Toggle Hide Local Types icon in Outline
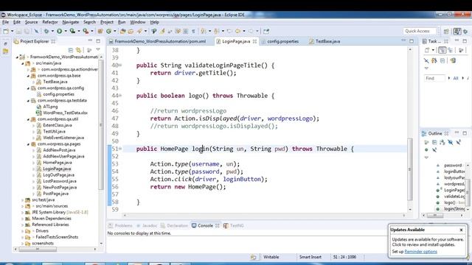 point(434,149)
